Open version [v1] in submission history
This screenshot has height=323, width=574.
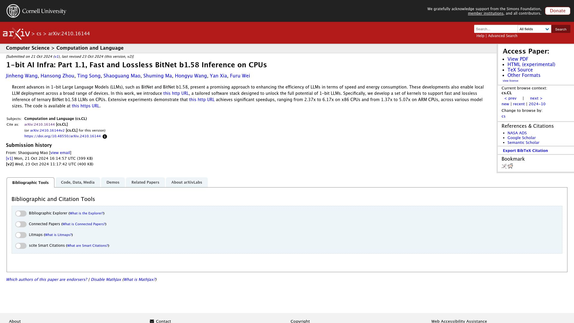click(x=9, y=159)
